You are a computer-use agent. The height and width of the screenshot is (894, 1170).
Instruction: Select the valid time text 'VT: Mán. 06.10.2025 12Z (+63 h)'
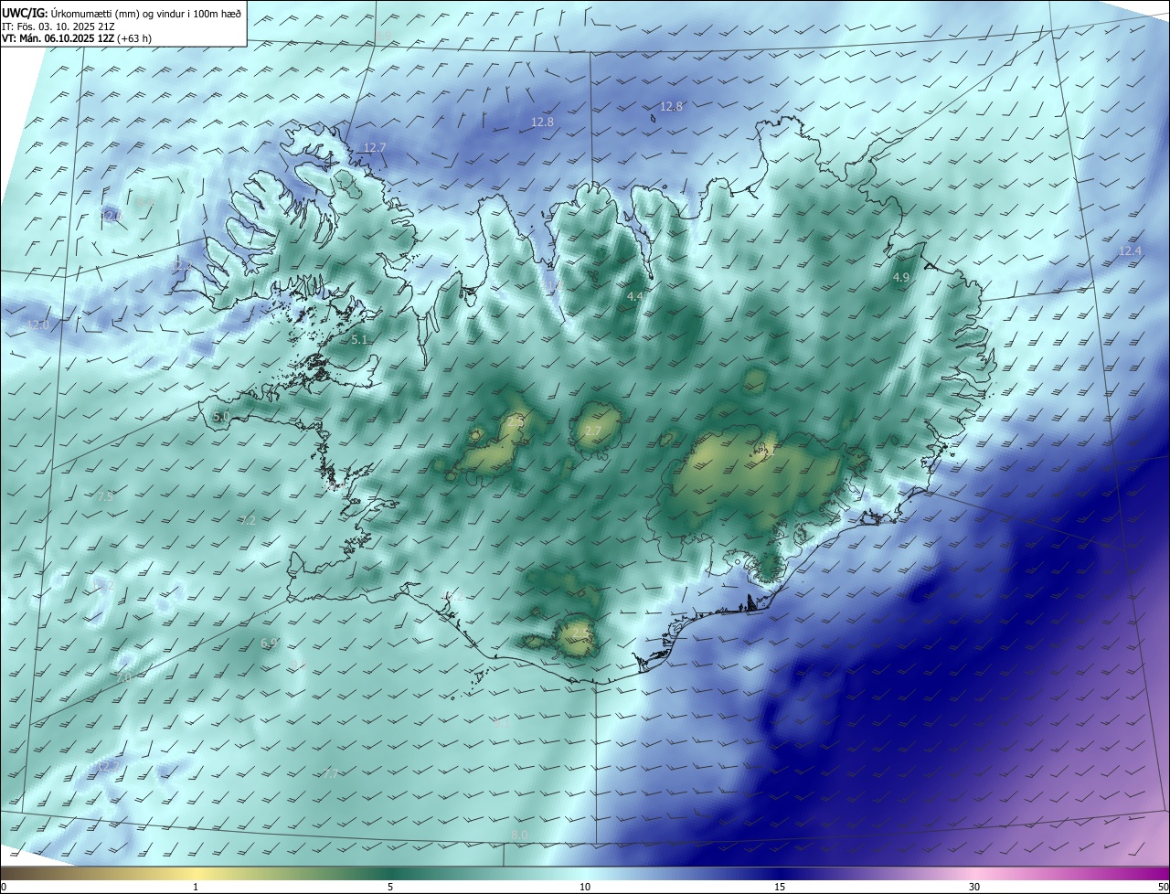pos(76,38)
